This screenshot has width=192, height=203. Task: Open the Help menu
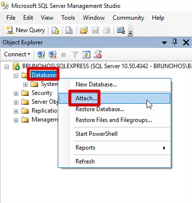pyautogui.click(x=158, y=18)
